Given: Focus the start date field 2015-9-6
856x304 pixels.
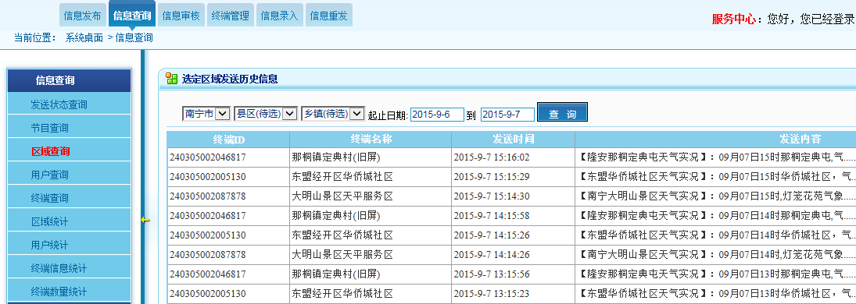Looking at the screenshot, I should 437,115.
